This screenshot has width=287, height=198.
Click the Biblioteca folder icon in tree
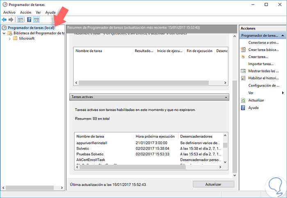10,33
